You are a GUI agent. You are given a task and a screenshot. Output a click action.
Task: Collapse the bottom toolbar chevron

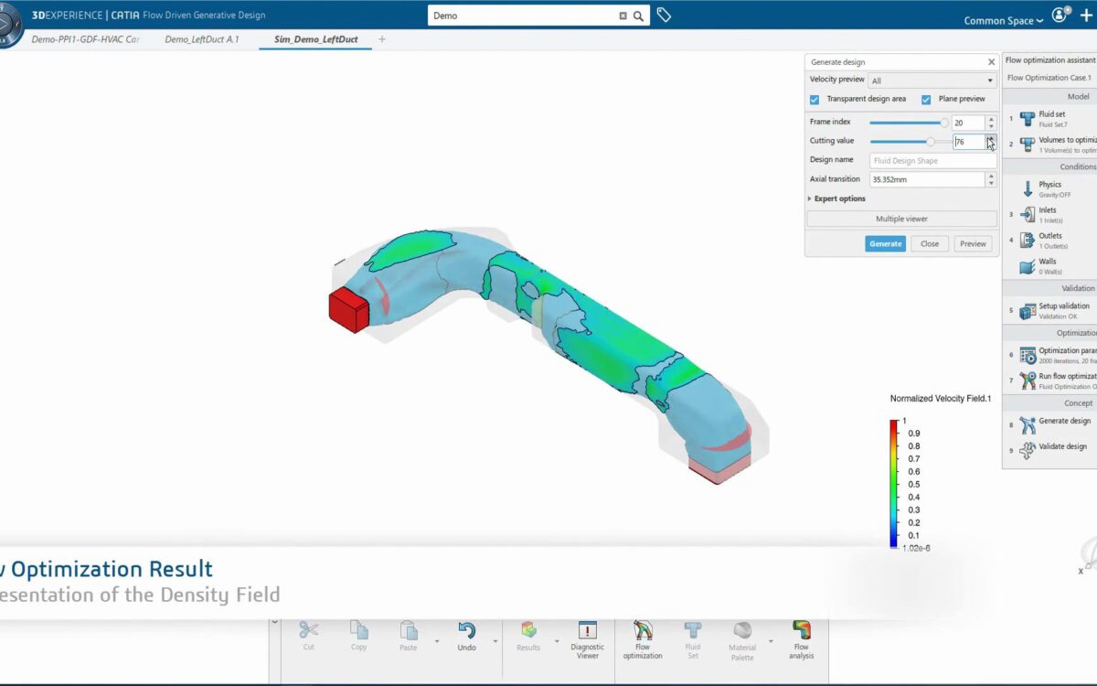click(x=274, y=622)
